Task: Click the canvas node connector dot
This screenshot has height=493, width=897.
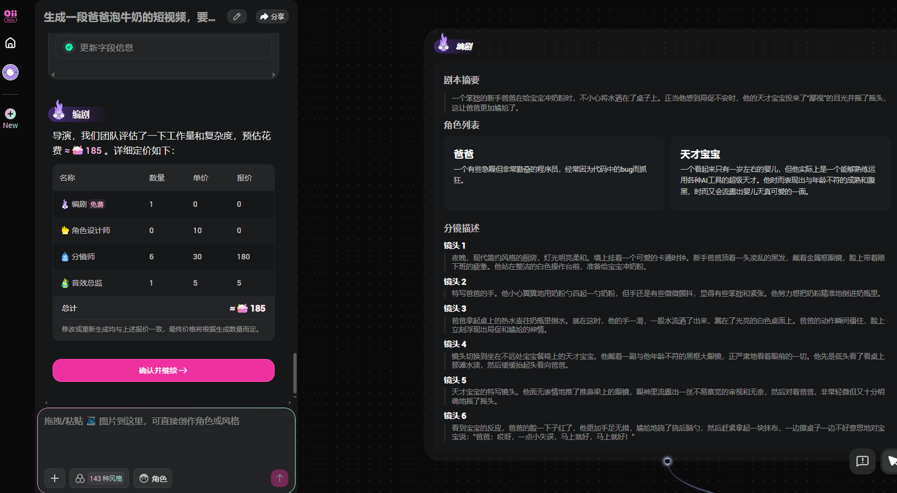Action: point(667,461)
